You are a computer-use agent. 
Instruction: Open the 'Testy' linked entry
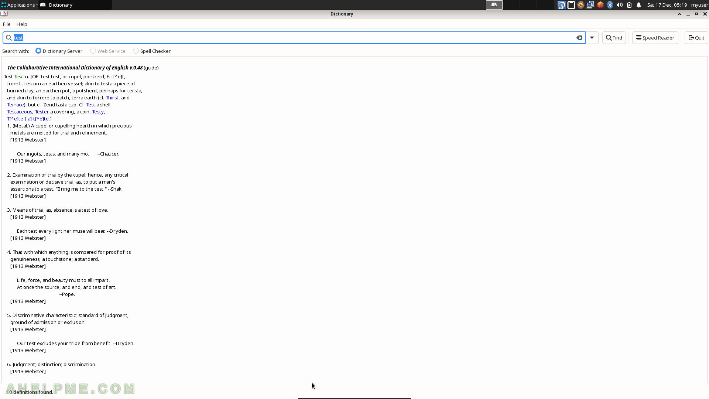coord(98,112)
